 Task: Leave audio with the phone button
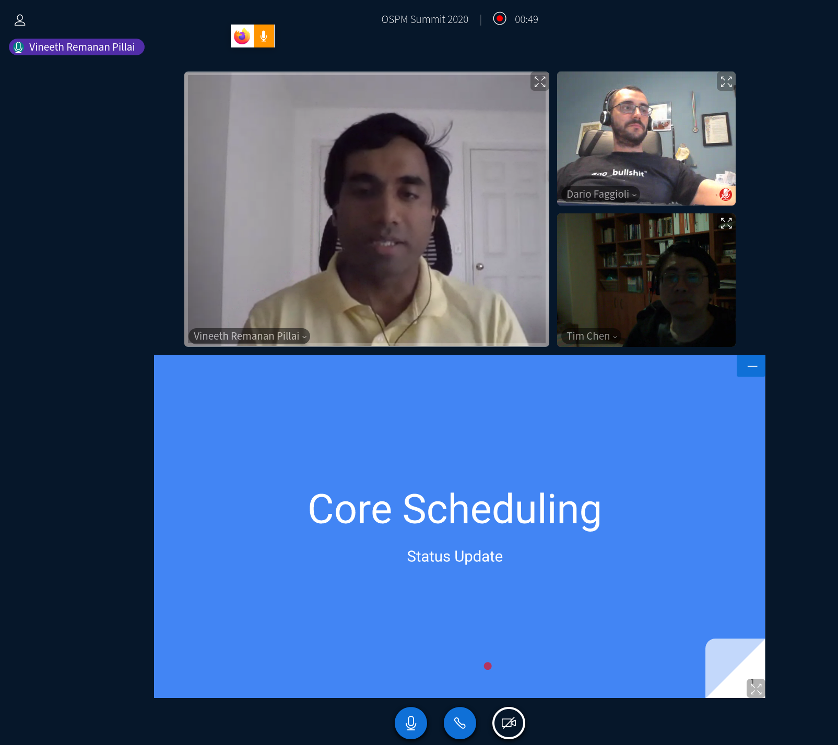(x=459, y=723)
